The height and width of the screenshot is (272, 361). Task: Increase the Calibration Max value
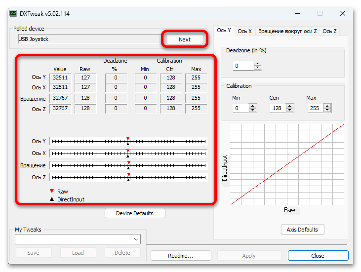[x=327, y=106]
